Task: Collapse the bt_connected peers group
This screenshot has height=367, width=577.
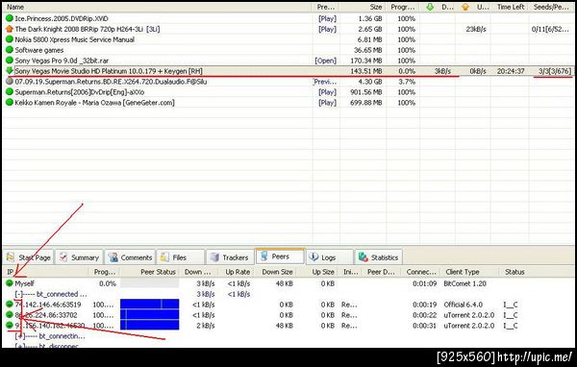Action: coord(19,294)
